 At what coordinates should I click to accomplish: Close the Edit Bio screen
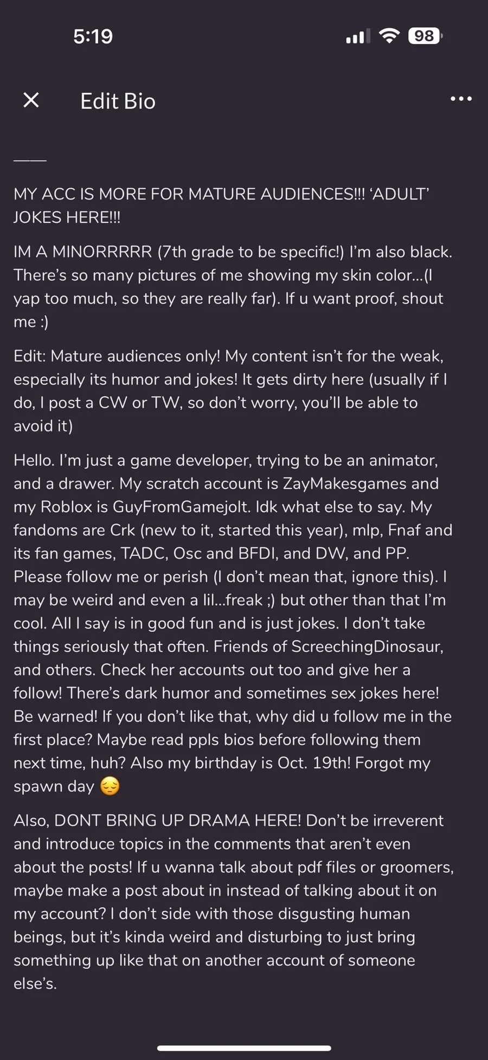(31, 100)
